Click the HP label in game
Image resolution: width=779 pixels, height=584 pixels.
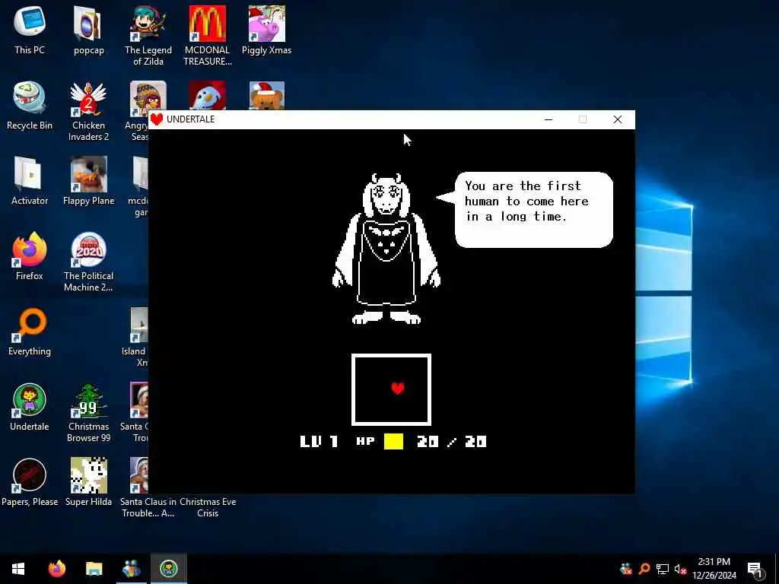point(365,441)
